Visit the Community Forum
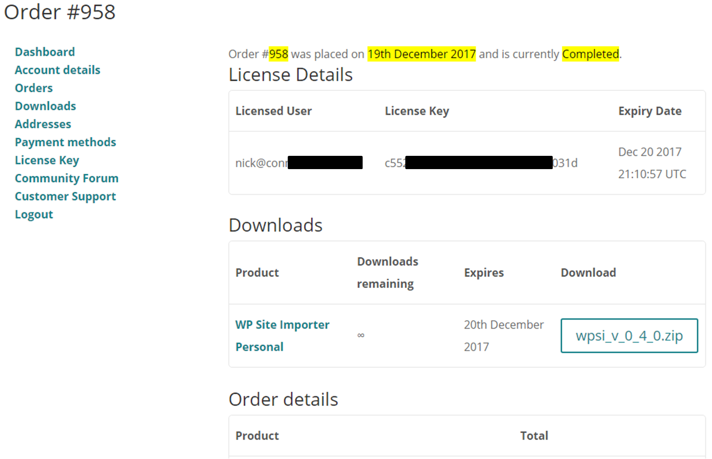 coord(67,179)
